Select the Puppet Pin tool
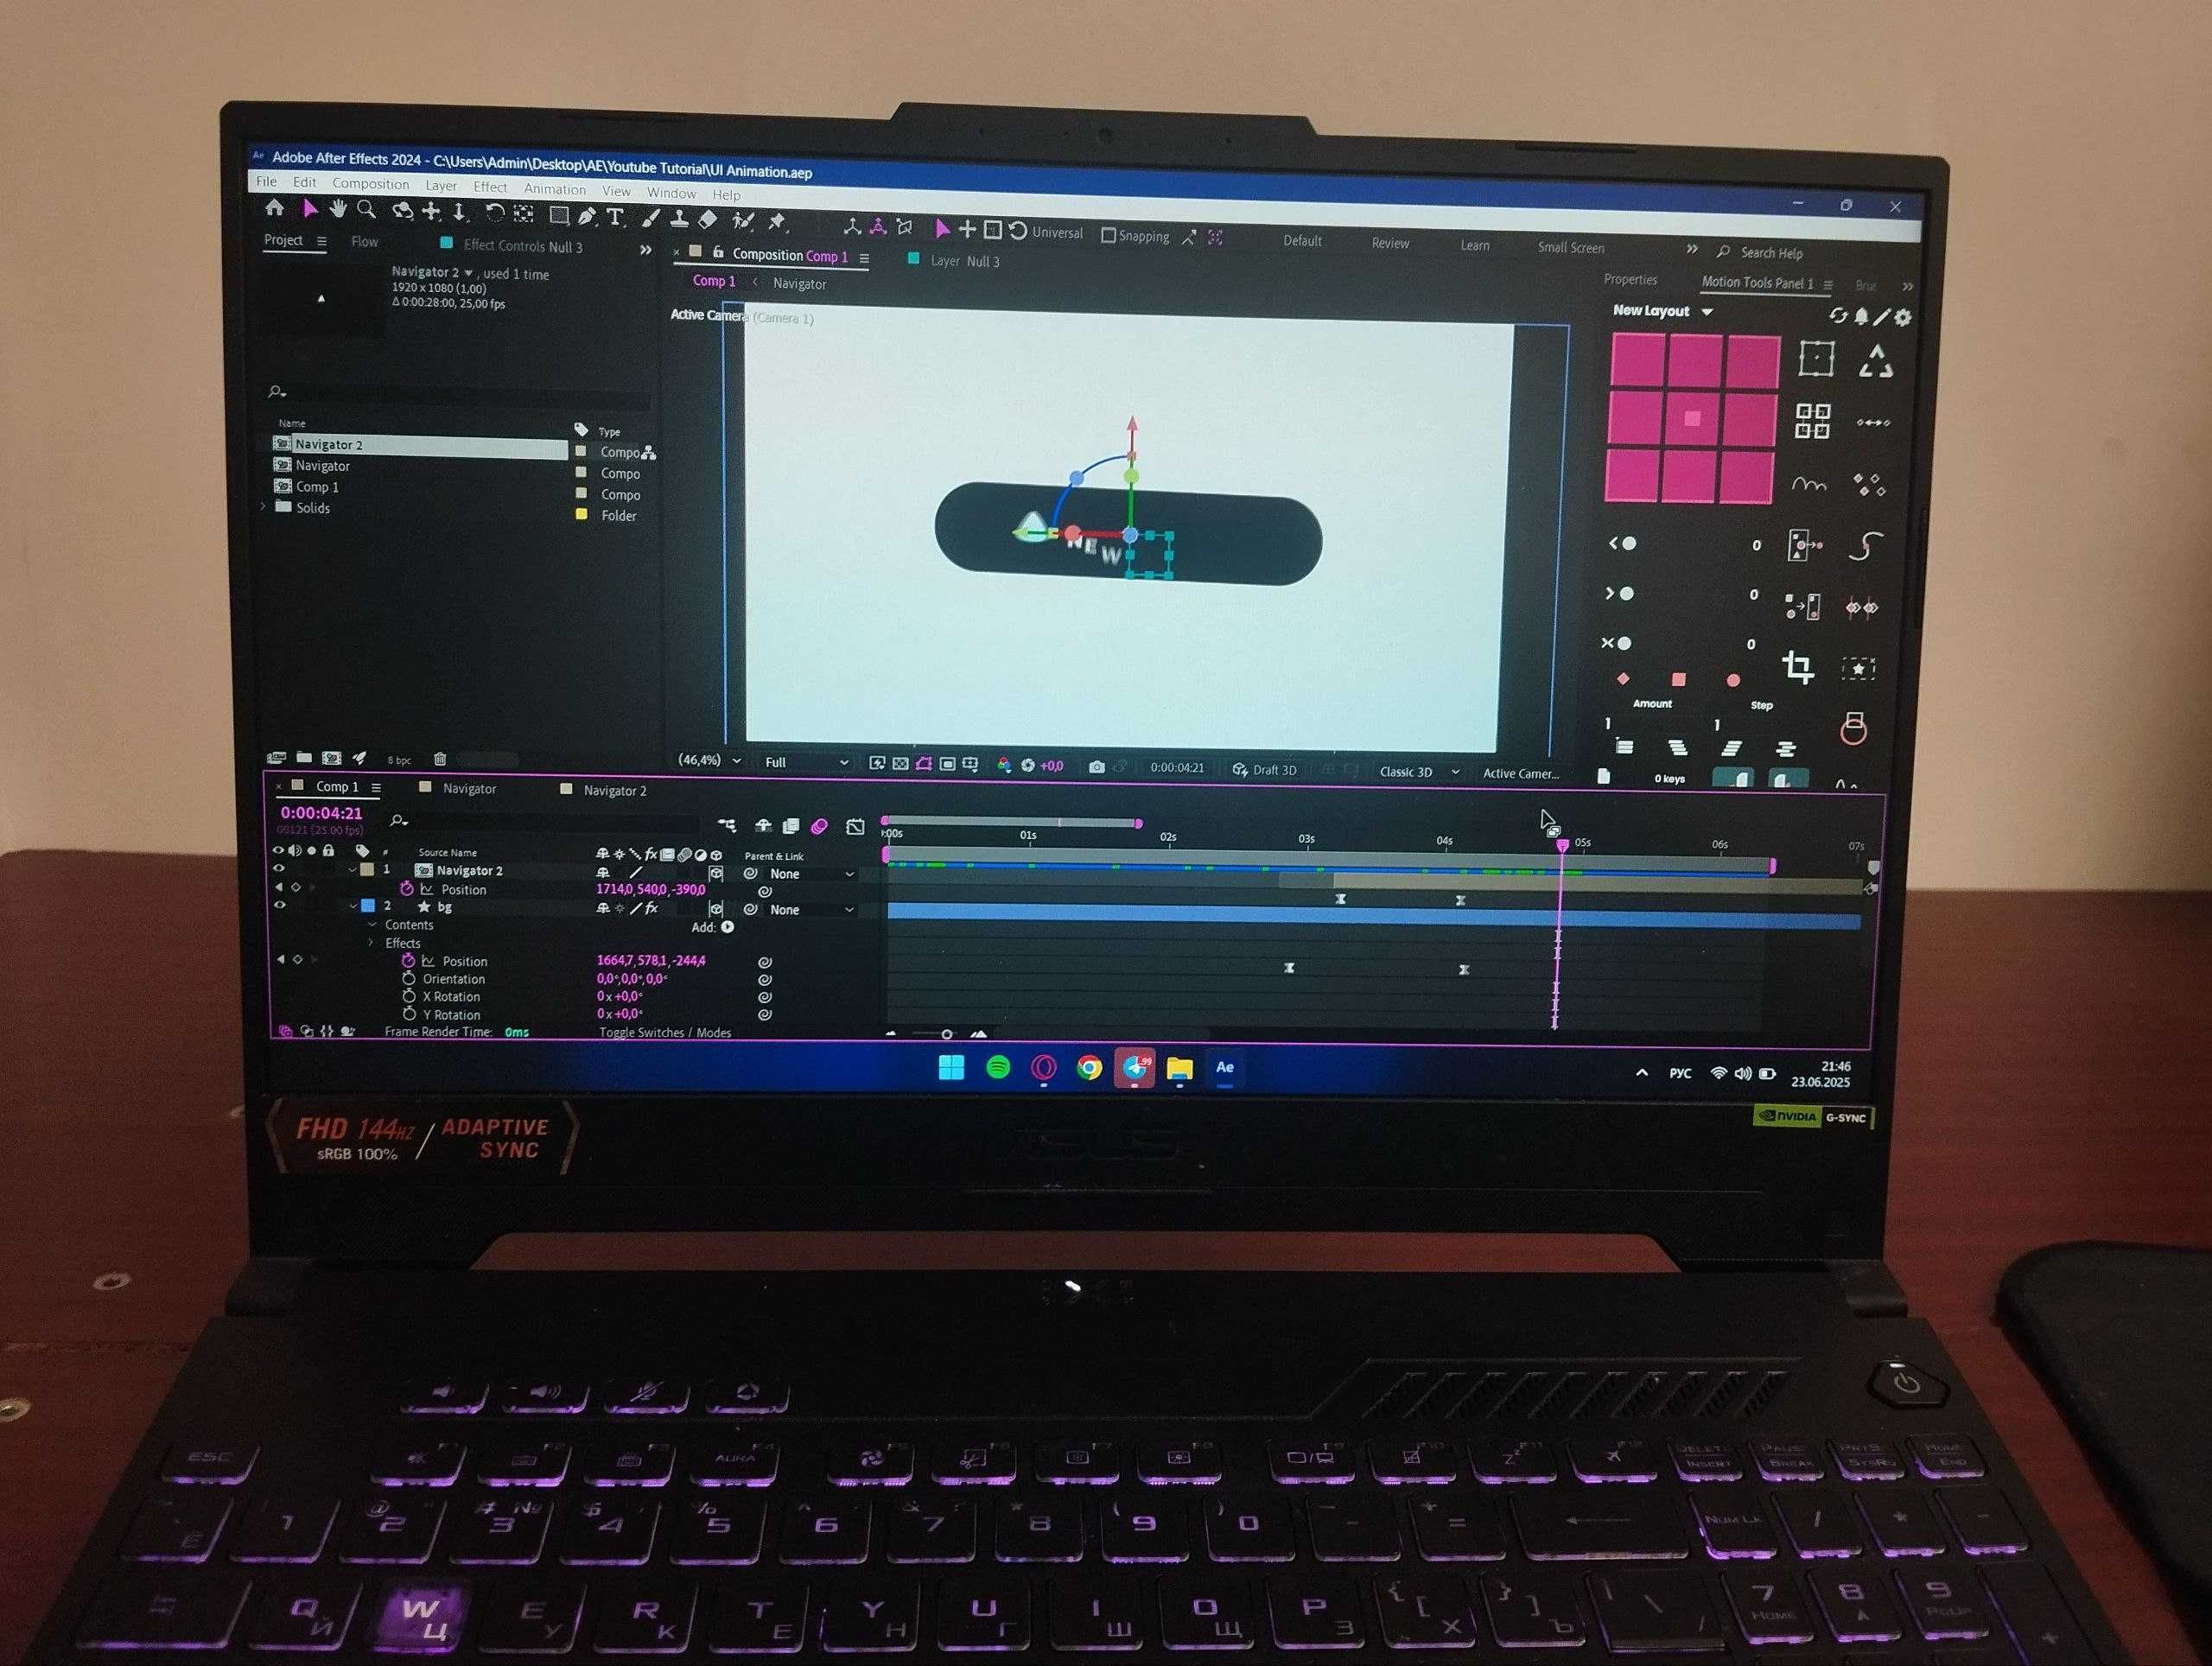 [777, 221]
